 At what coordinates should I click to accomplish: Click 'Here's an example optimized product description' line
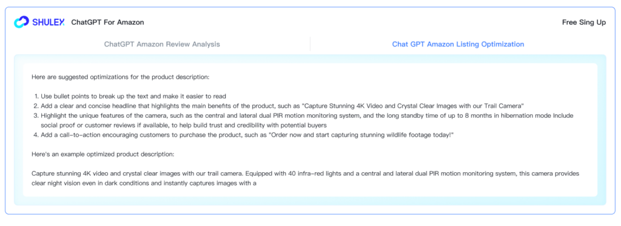[102, 154]
